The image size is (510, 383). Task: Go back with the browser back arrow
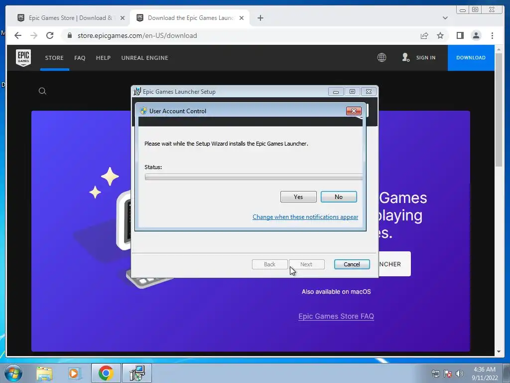coord(18,35)
